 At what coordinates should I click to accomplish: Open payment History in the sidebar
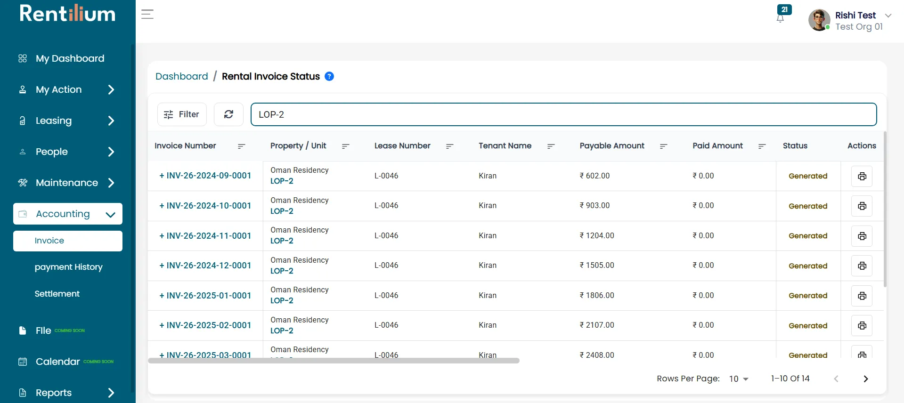click(68, 267)
